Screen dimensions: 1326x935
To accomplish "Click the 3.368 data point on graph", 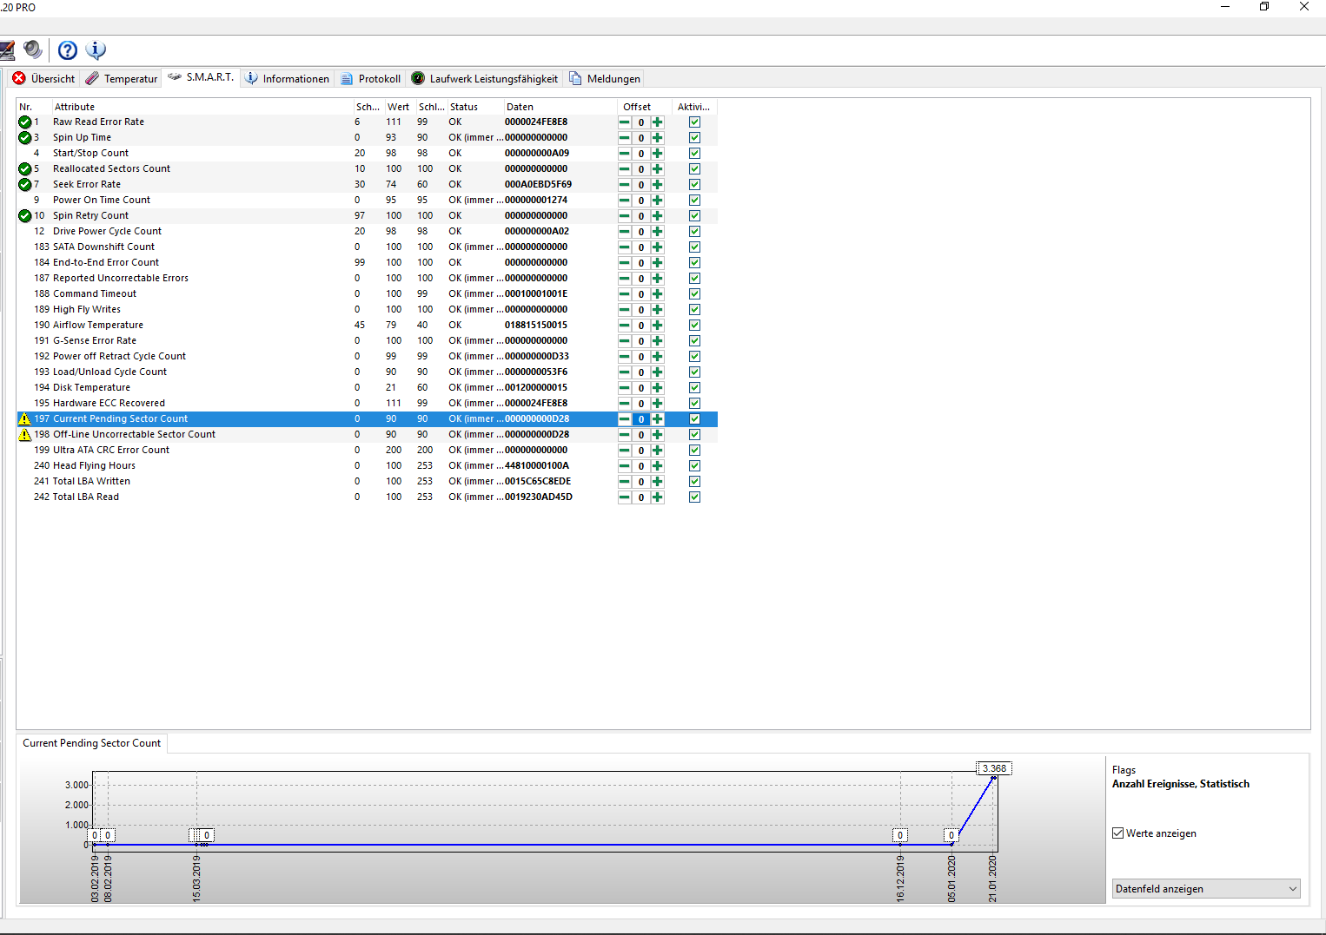I will pos(994,768).
